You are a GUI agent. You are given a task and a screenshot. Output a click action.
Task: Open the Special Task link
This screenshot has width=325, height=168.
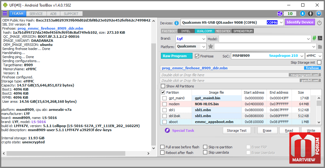(x=183, y=131)
